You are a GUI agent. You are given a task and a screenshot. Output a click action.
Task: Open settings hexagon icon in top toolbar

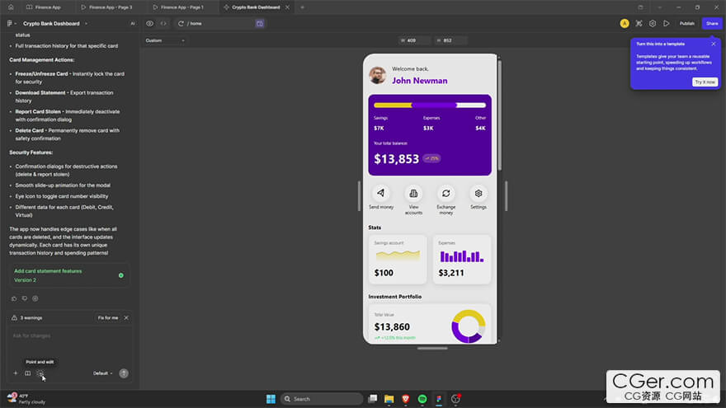[653, 23]
